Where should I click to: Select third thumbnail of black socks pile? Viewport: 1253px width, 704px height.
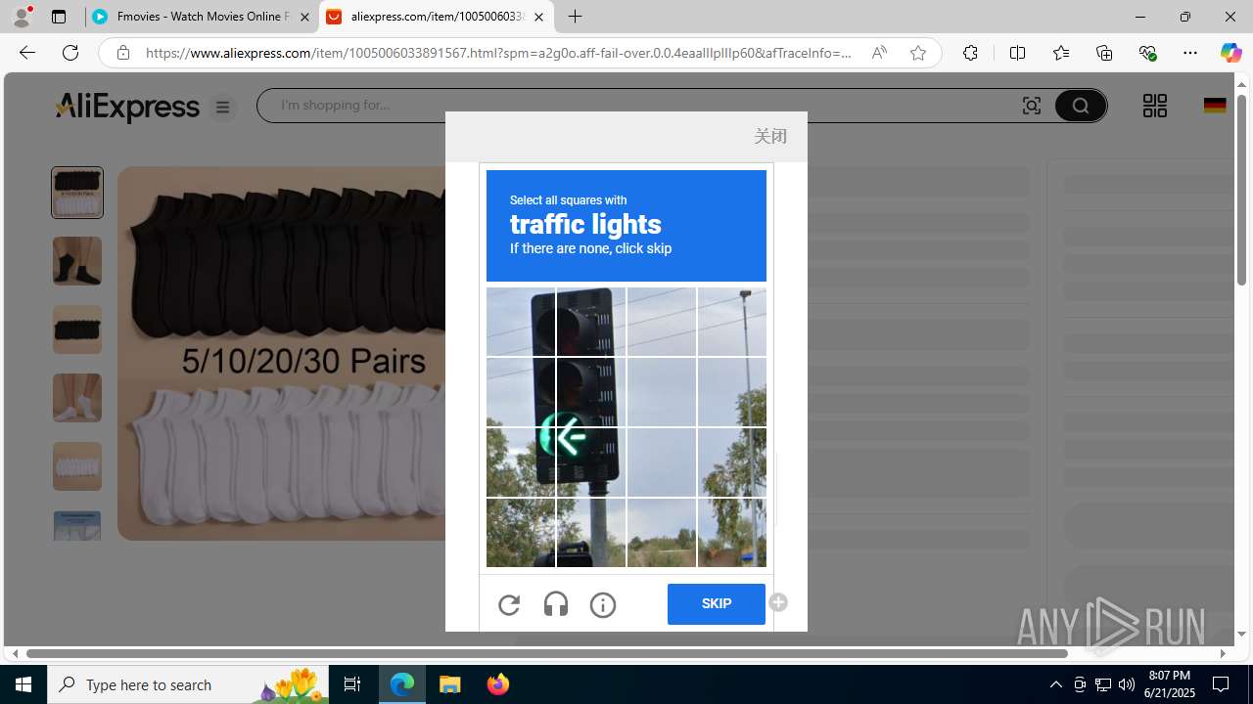tap(77, 330)
